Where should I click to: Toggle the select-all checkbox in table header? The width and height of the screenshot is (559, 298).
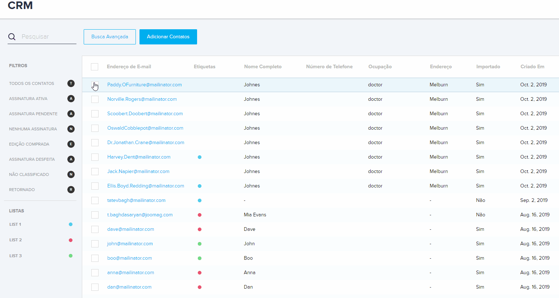coord(95,67)
